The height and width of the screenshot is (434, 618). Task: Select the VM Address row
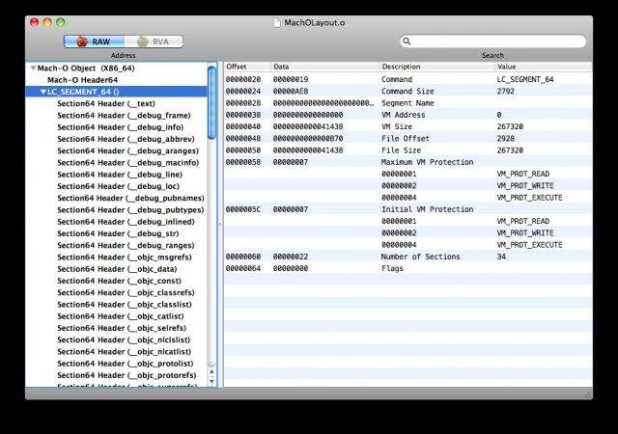[x=407, y=115]
